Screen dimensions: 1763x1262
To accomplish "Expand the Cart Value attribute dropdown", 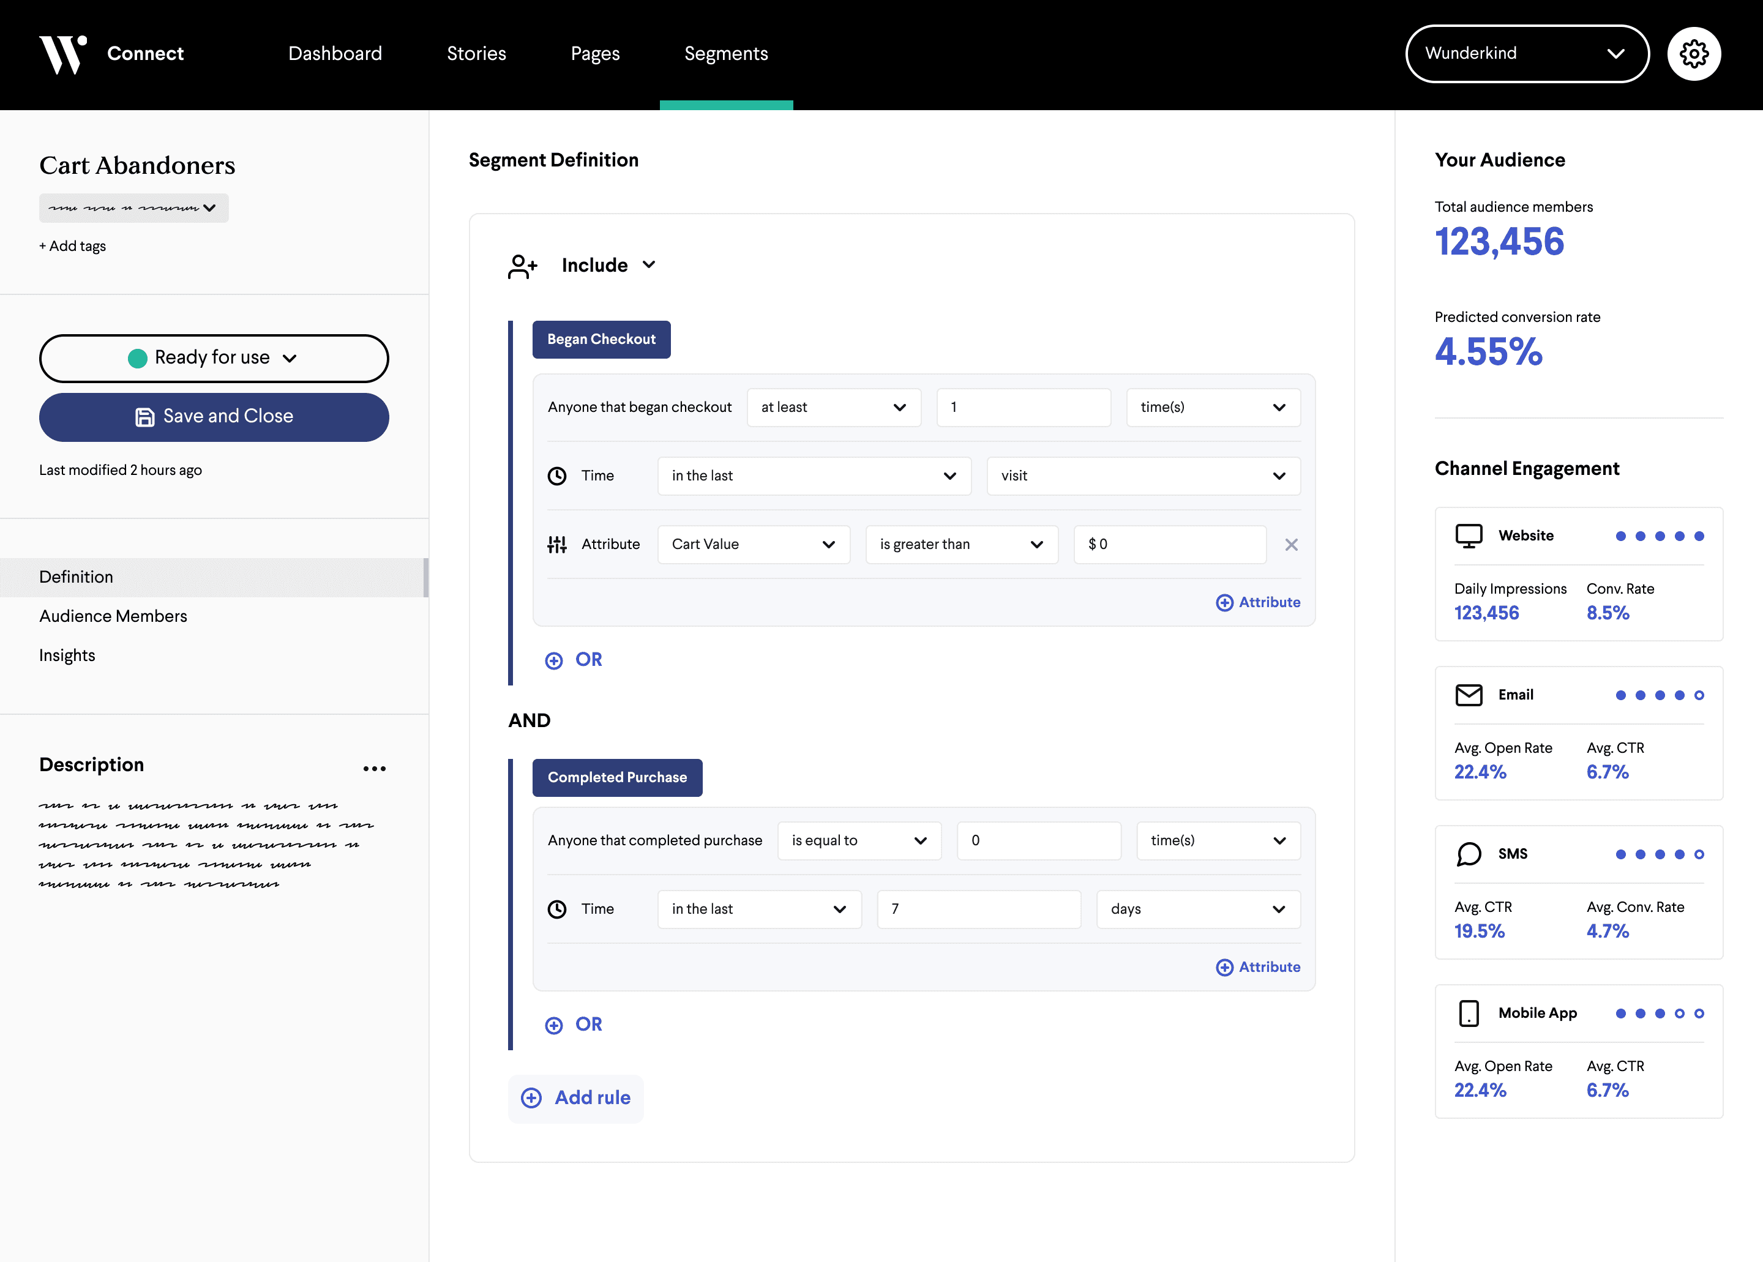I will coord(752,545).
